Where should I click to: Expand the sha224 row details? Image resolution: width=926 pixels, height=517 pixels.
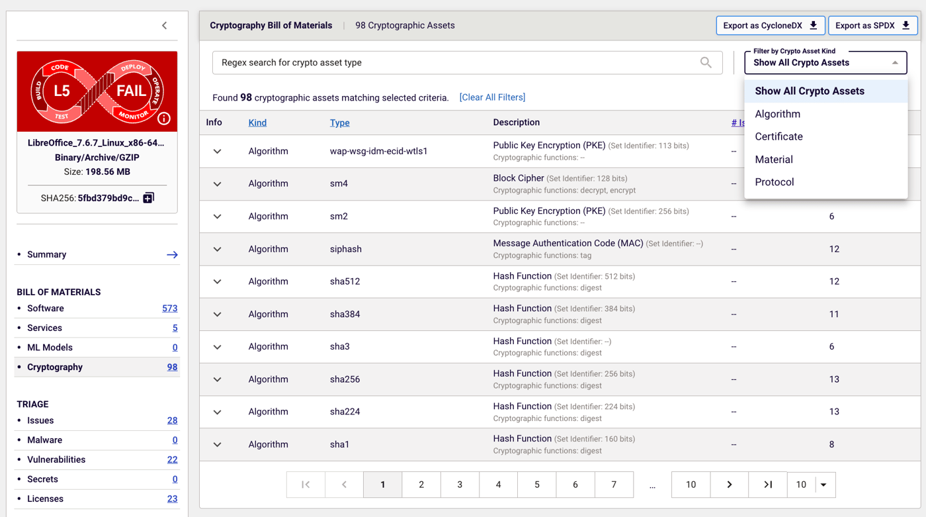217,412
